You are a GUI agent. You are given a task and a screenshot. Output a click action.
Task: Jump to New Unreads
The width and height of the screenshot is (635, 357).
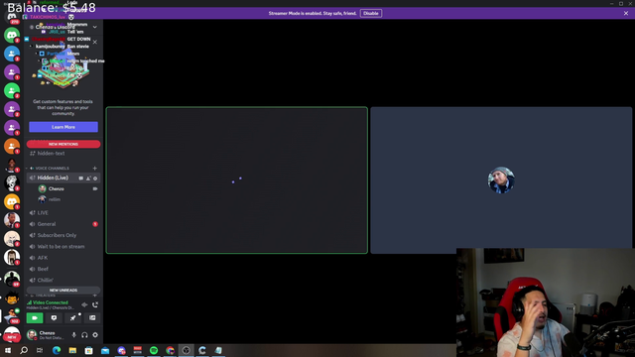(63, 291)
